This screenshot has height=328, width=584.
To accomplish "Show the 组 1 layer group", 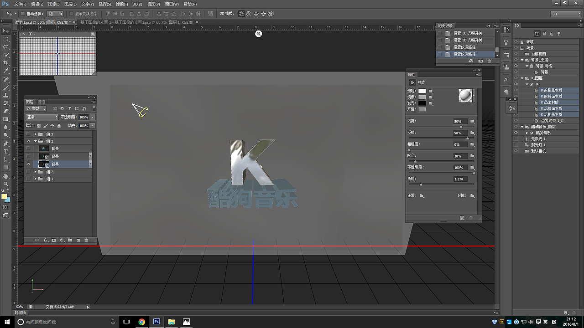I will coord(28,179).
